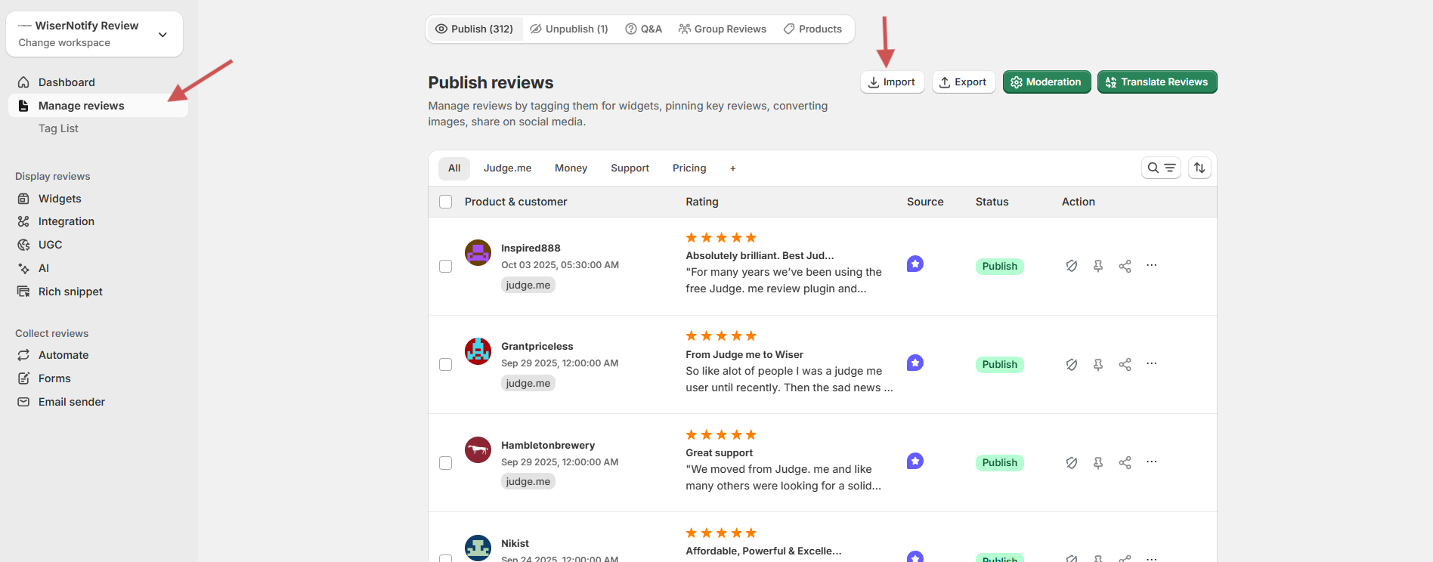Unpublish the Inspired888 review via slash icon

point(1071,266)
